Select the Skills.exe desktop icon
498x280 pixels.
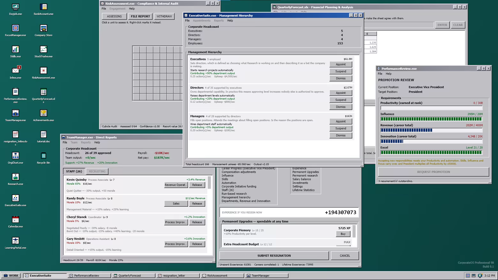click(15, 52)
